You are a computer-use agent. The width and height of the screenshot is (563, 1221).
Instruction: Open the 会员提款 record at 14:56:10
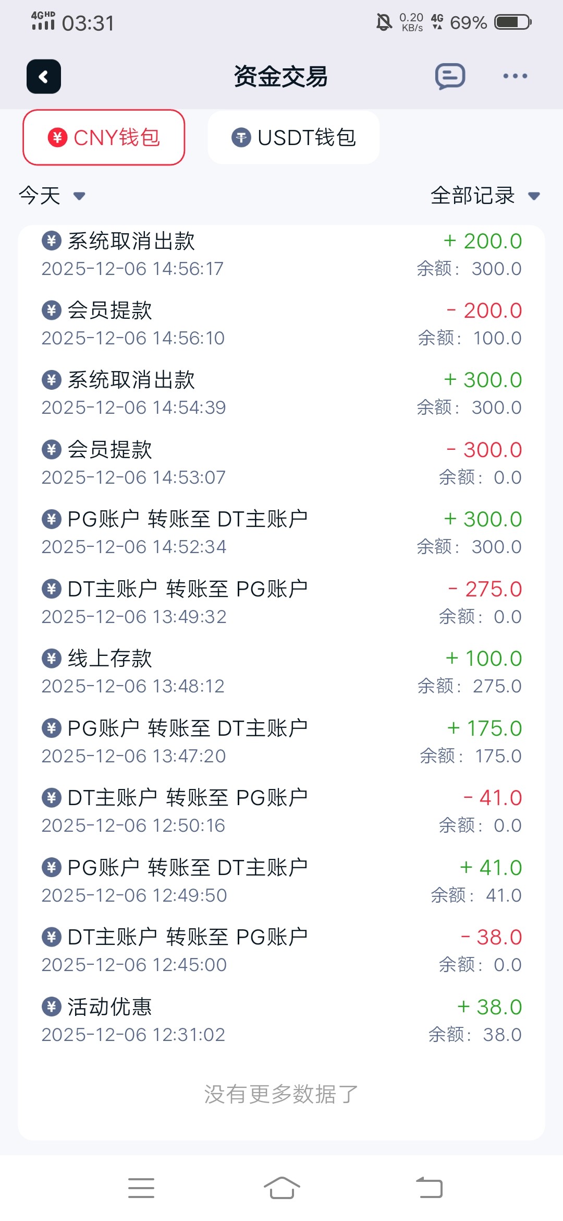[x=281, y=324]
